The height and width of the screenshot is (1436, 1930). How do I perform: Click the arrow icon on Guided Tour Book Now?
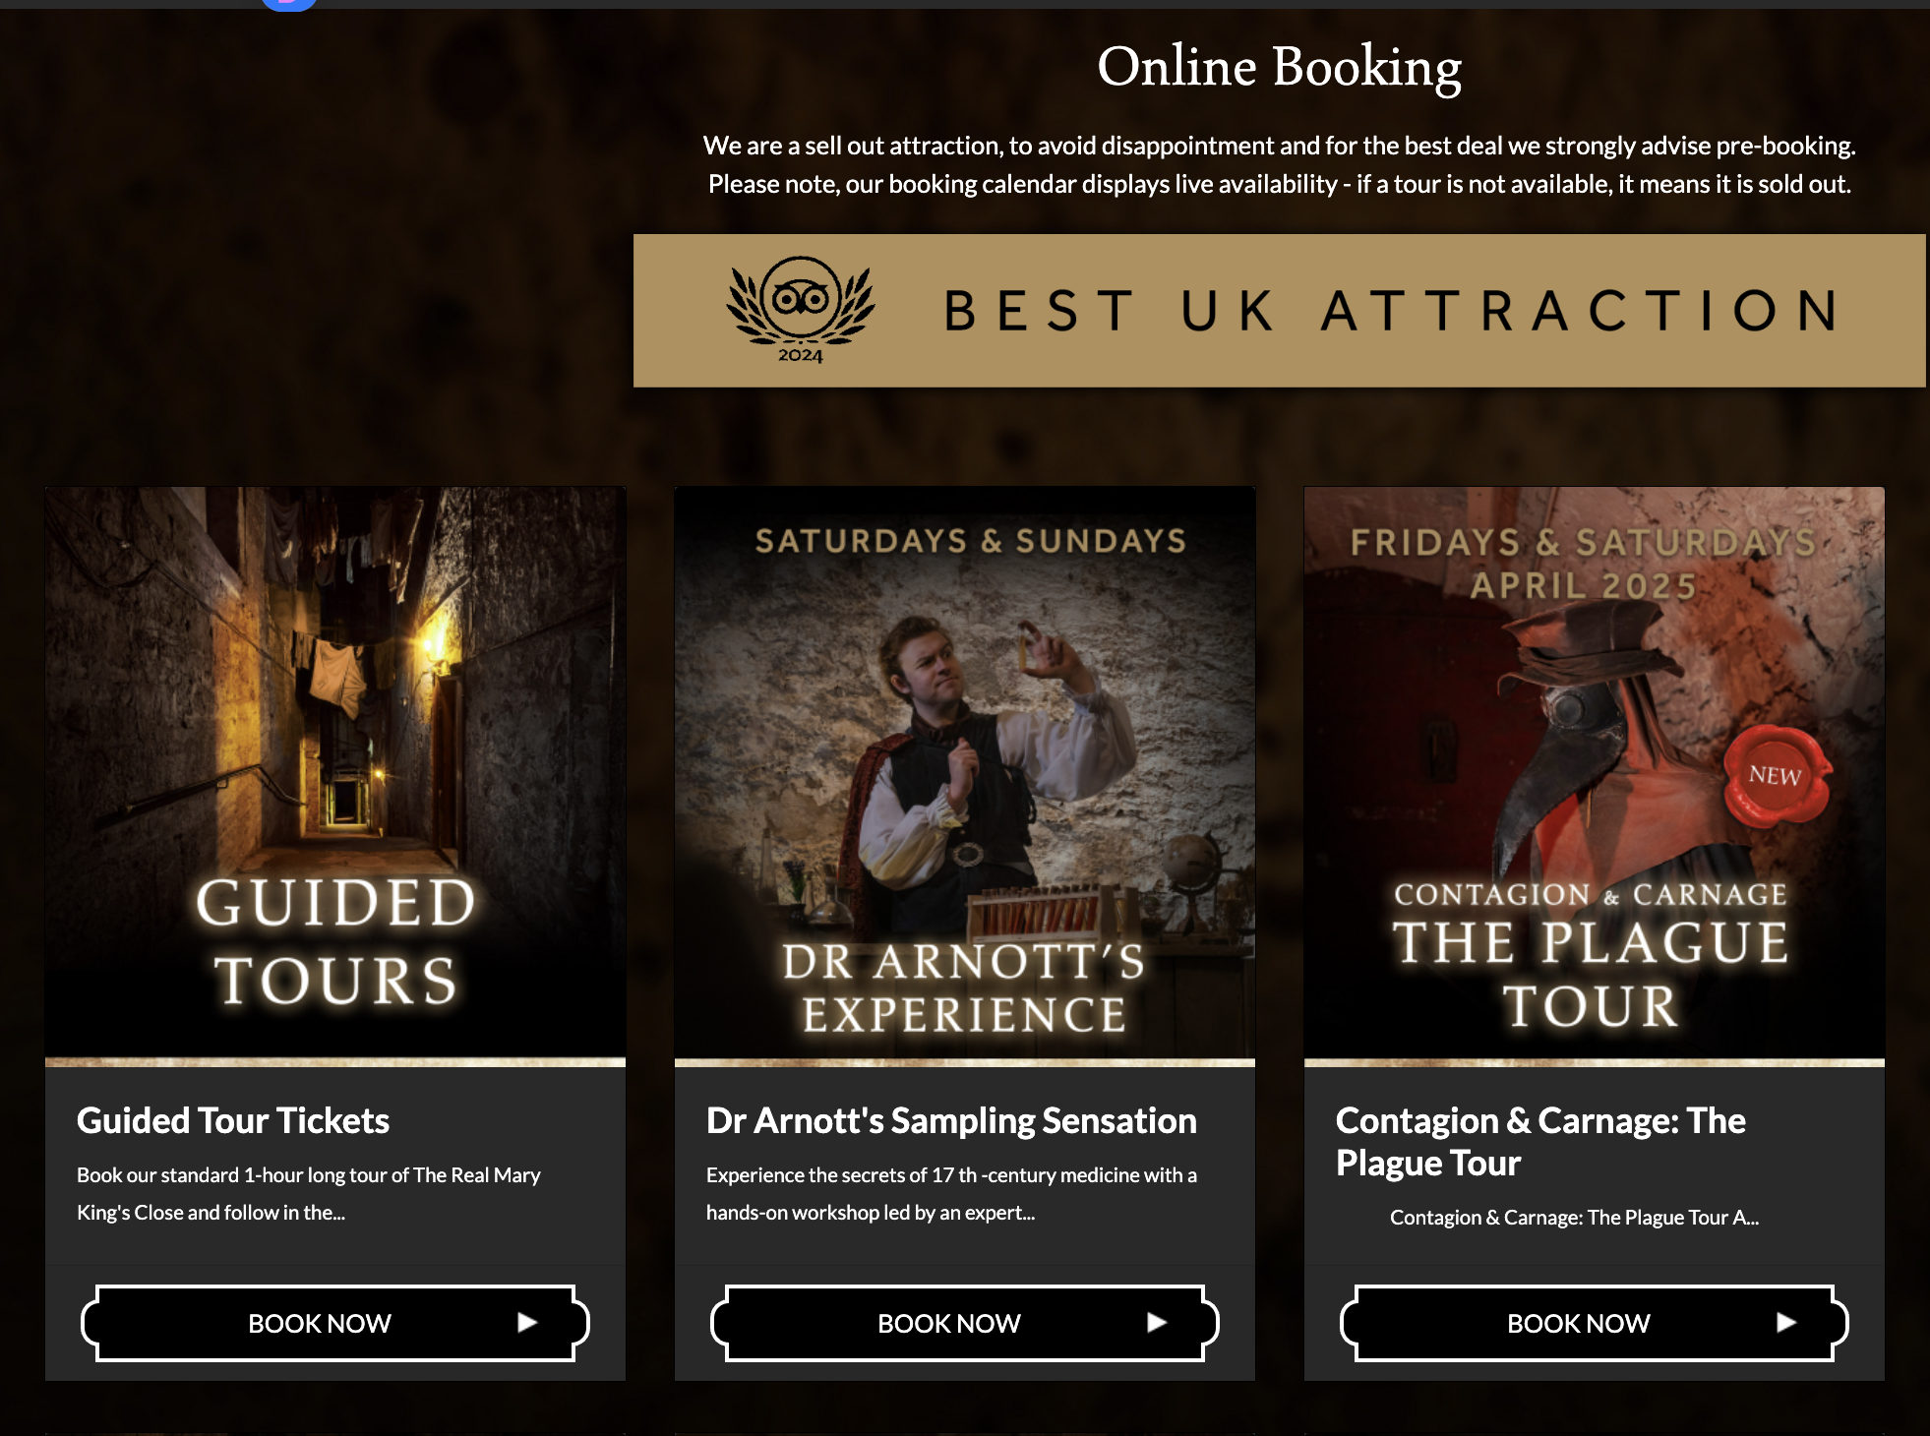(x=527, y=1323)
